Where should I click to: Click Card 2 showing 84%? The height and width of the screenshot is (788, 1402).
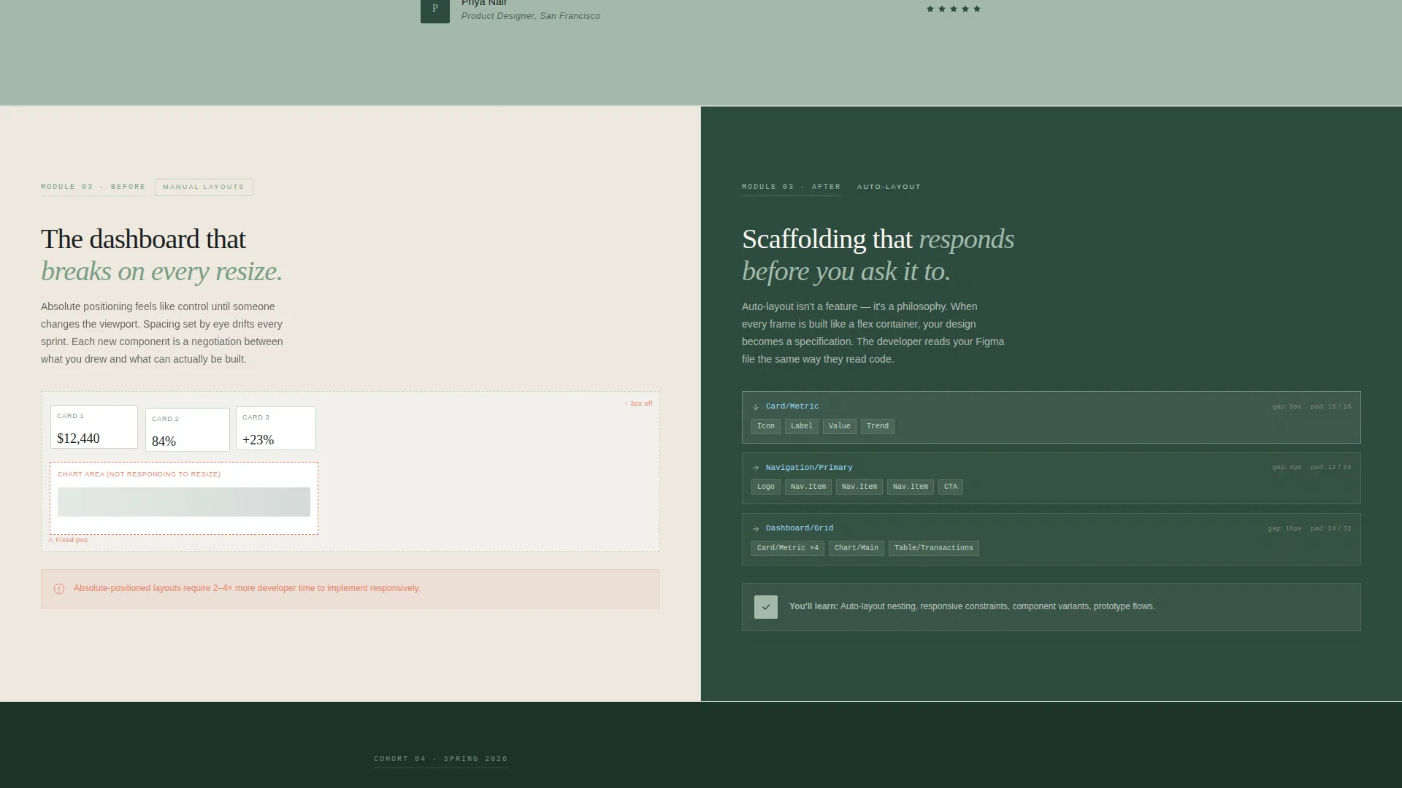click(x=188, y=430)
